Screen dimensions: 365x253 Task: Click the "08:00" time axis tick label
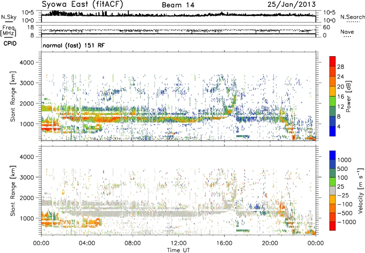coord(132,243)
